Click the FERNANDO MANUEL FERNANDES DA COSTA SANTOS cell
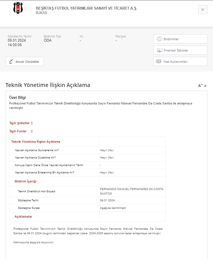 pyautogui.click(x=132, y=191)
